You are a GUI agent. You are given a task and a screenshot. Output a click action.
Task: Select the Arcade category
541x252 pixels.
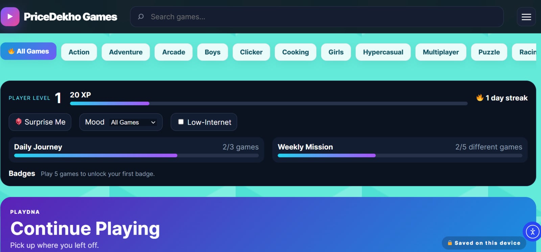(x=174, y=52)
